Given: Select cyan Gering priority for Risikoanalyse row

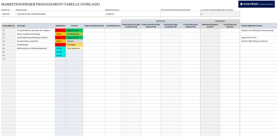Looking at the screenshot, I should click(60, 48).
